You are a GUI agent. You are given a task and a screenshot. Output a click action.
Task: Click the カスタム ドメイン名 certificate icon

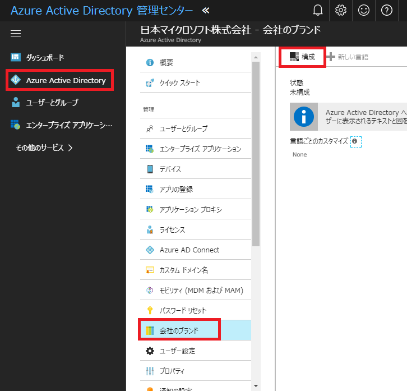(150, 270)
